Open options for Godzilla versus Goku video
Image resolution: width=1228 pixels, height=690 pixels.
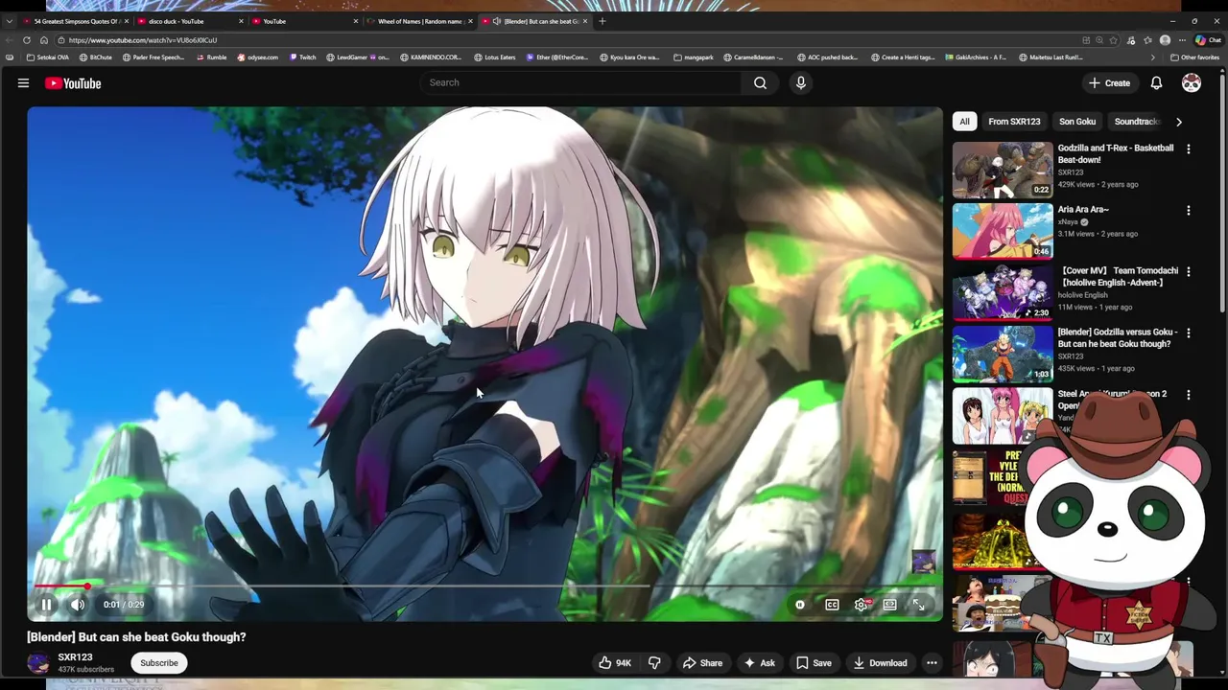tap(1188, 333)
